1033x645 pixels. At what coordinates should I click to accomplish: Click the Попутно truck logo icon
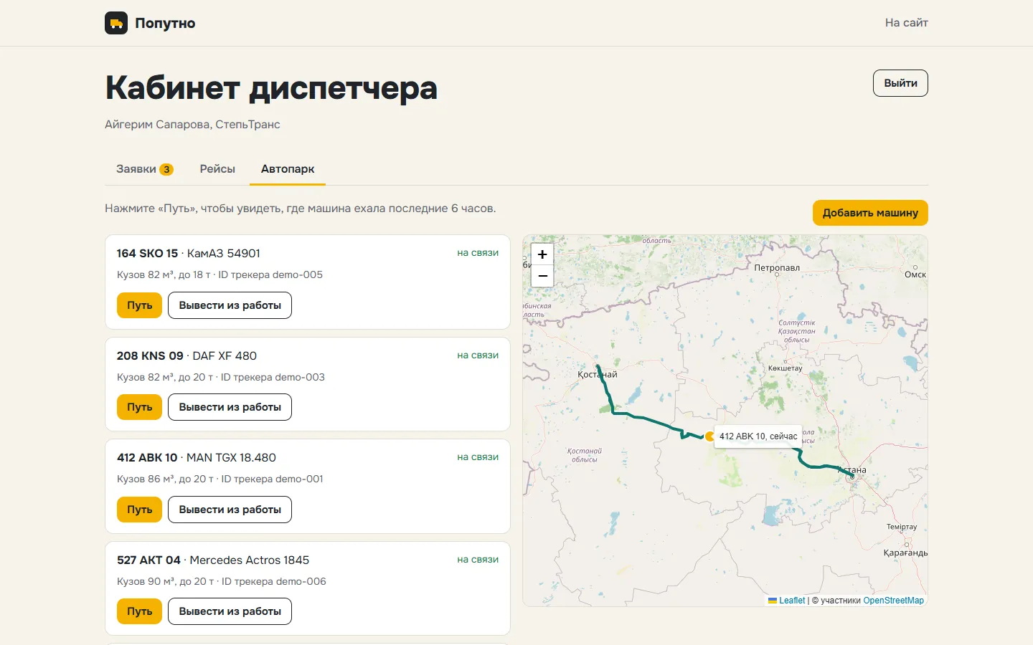pyautogui.click(x=116, y=23)
